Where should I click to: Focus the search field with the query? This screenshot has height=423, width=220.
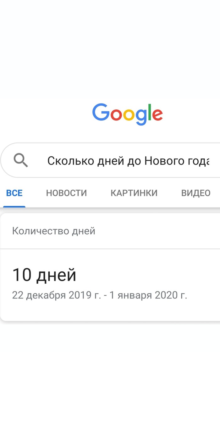tap(126, 161)
